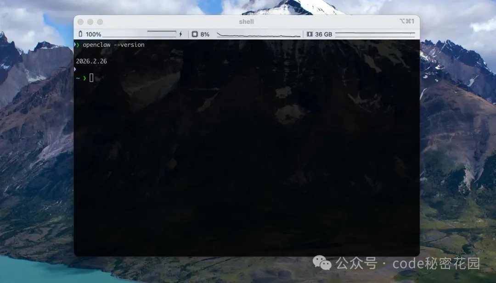Click the memory RAM icon
Image resolution: width=496 pixels, height=283 pixels.
pos(310,34)
